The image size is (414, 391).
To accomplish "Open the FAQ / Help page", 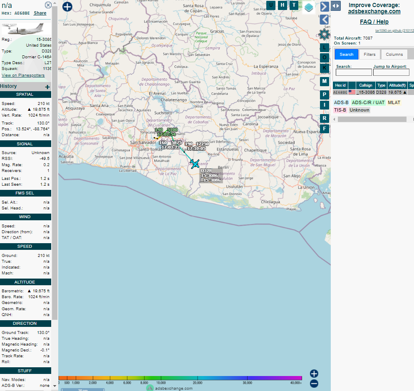I will (374, 22).
